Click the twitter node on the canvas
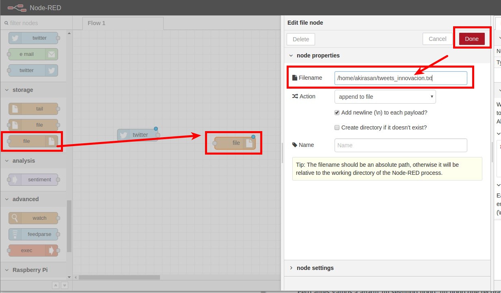The width and height of the screenshot is (501, 293). [x=138, y=135]
